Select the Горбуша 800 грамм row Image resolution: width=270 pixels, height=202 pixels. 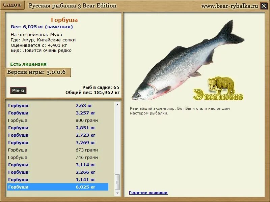coord(58,120)
